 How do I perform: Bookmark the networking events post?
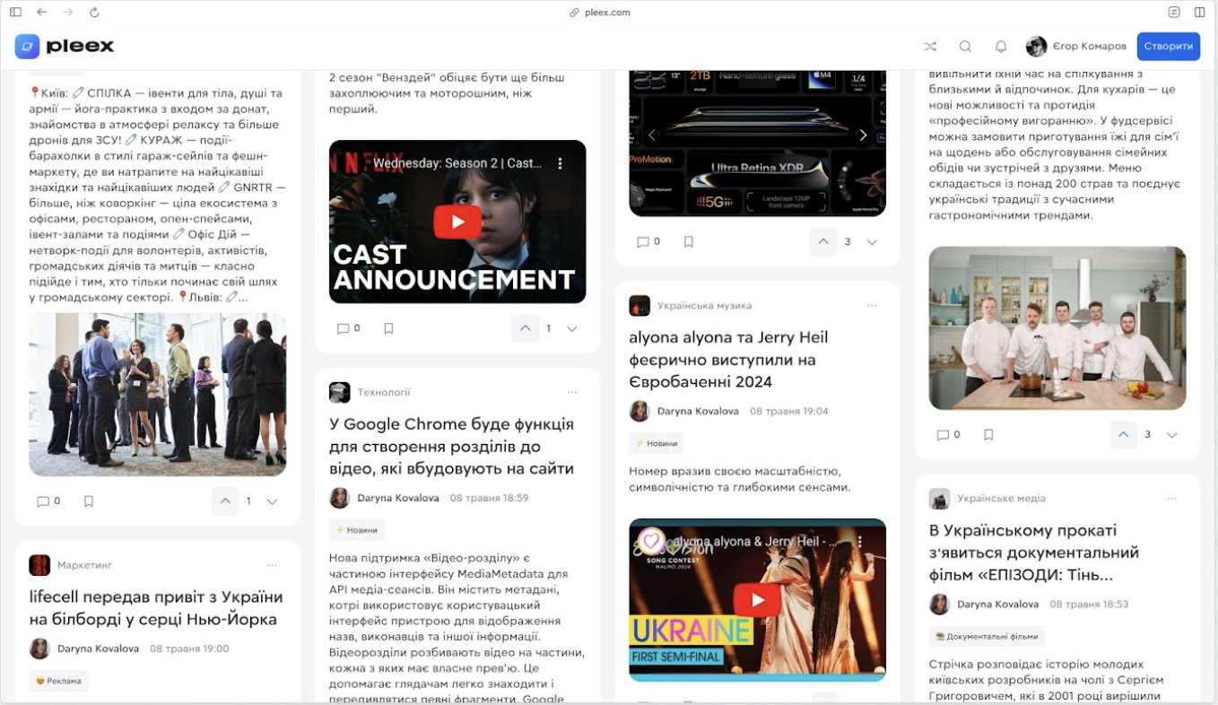tap(89, 501)
